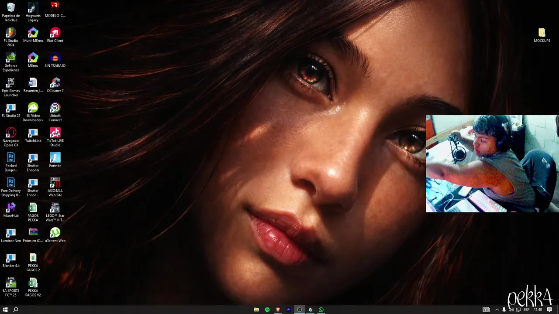Image resolution: width=559 pixels, height=314 pixels.
Task: Open Spotify from the taskbar
Action: click(x=267, y=310)
